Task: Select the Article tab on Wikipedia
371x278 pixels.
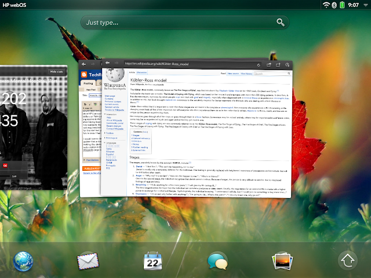Action: click(x=132, y=72)
